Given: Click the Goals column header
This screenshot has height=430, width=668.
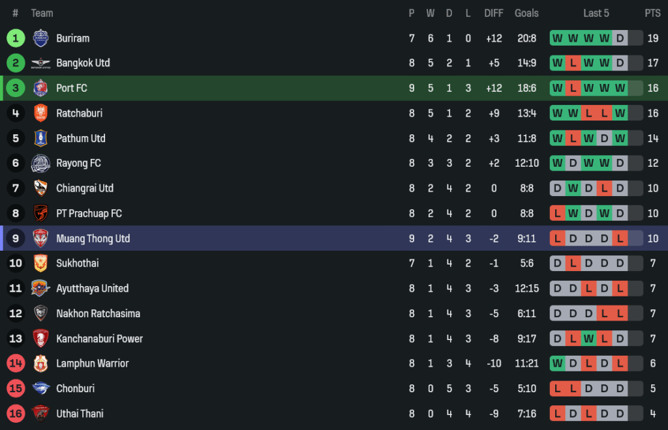Looking at the screenshot, I should point(526,13).
